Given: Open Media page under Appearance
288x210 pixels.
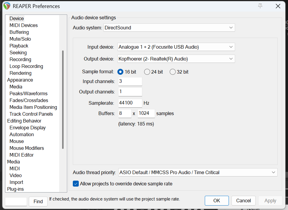Looking at the screenshot, I should point(16,87).
